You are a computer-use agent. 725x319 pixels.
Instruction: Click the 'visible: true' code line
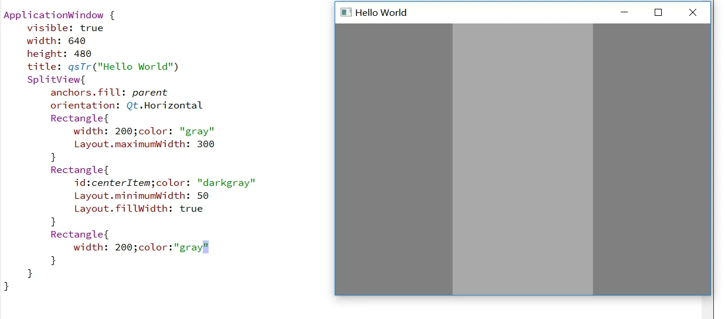pos(65,28)
